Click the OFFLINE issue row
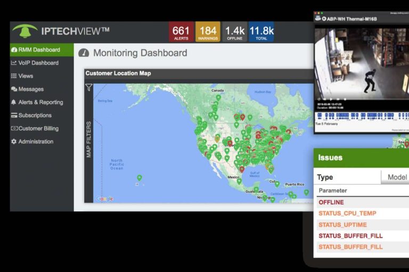Viewport: 409px width, 272px height. tap(331, 202)
